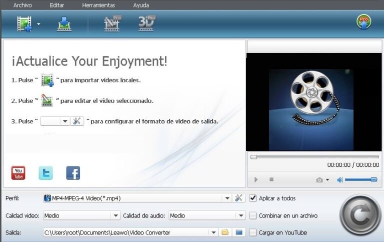The image size is (384, 242).
Task: Enable Cargar en YouTube checkbox
Action: pos(252,232)
